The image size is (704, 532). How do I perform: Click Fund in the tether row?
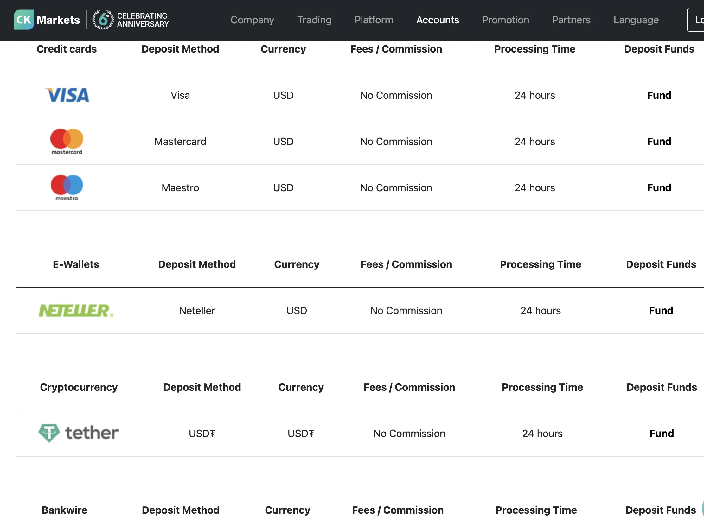coord(661,434)
